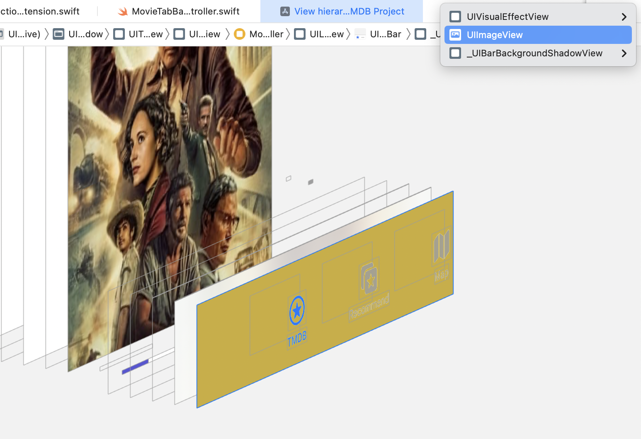Expand _UIBarBackgroundShadowView submenu chevron
This screenshot has width=641, height=439.
pos(624,53)
